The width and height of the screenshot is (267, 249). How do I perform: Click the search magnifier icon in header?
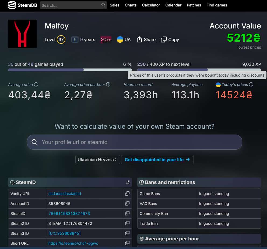103,5
